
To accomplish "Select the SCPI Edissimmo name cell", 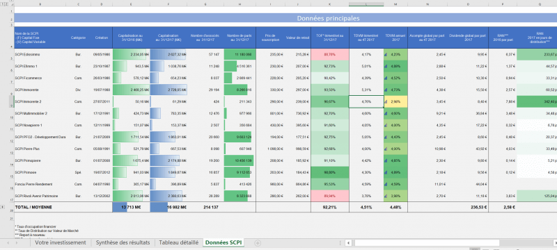I will point(40,55).
